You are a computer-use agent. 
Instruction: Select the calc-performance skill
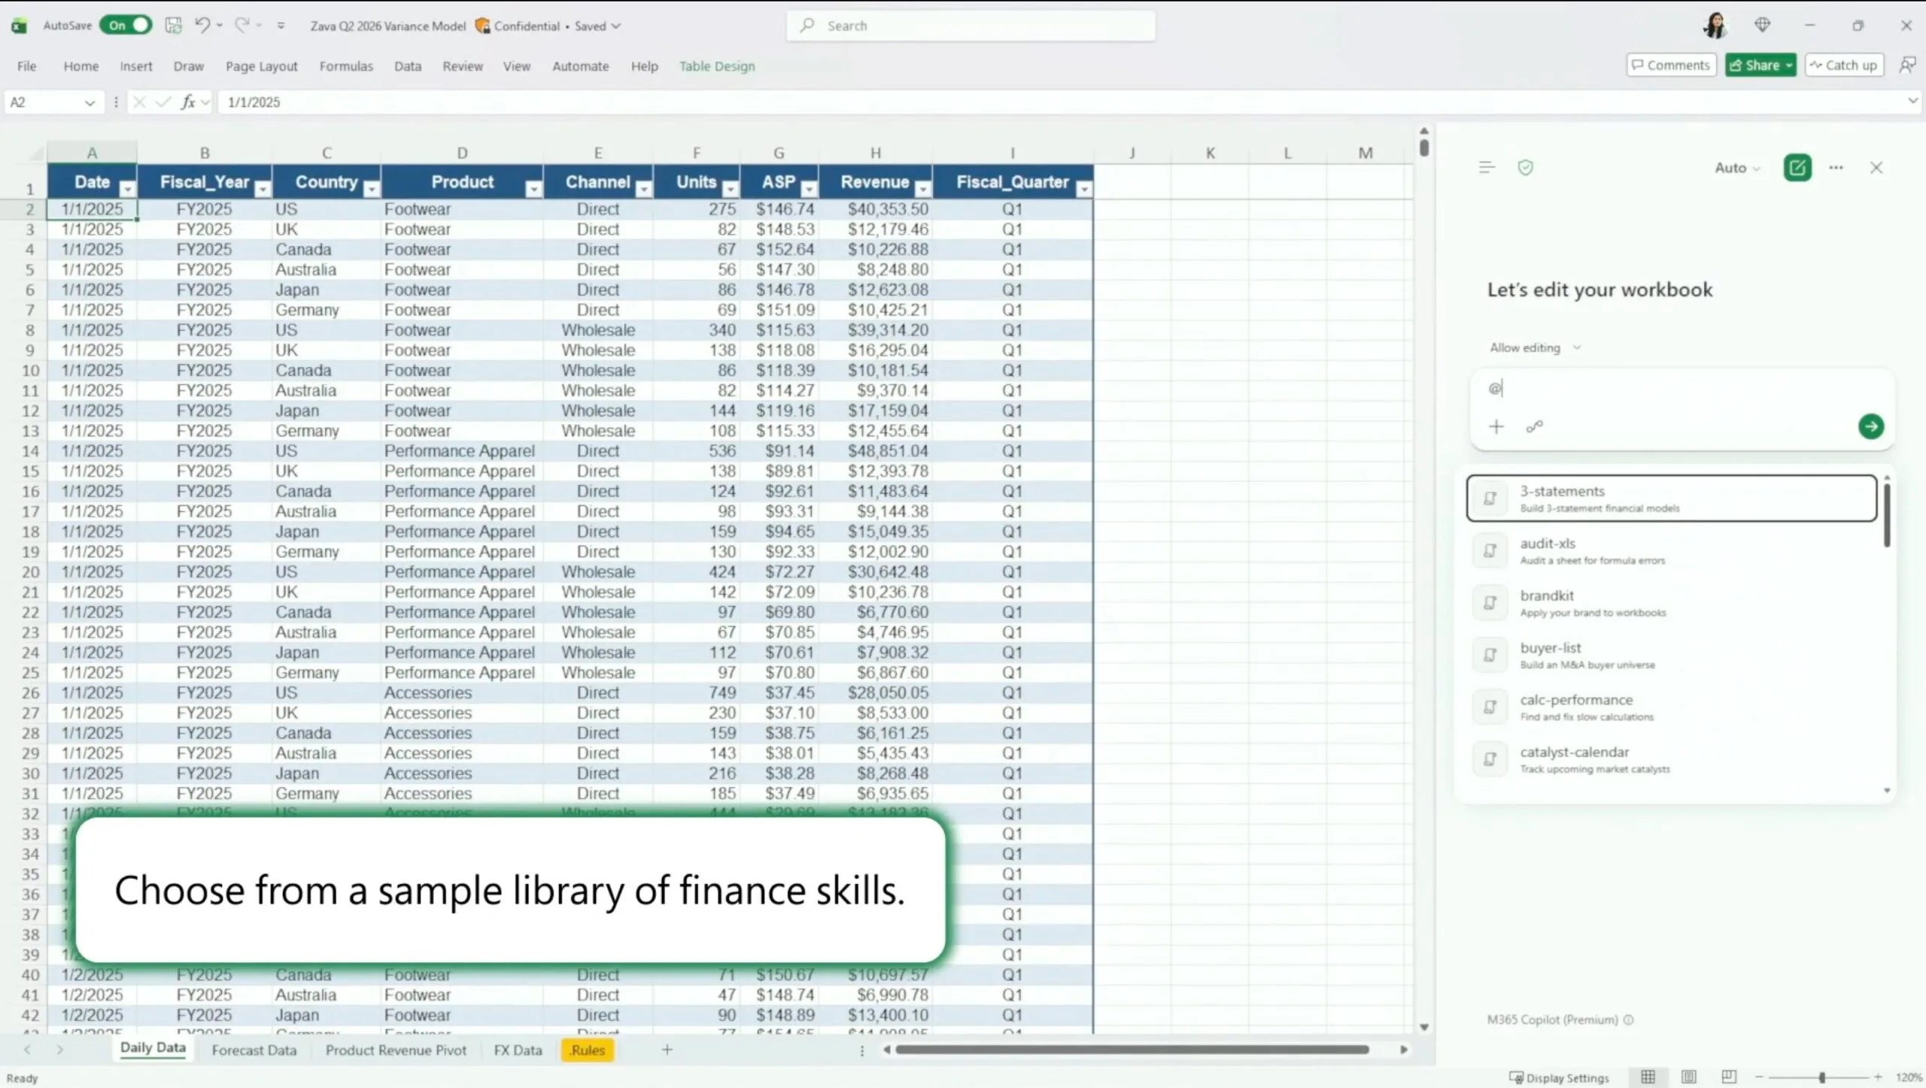tap(1672, 707)
